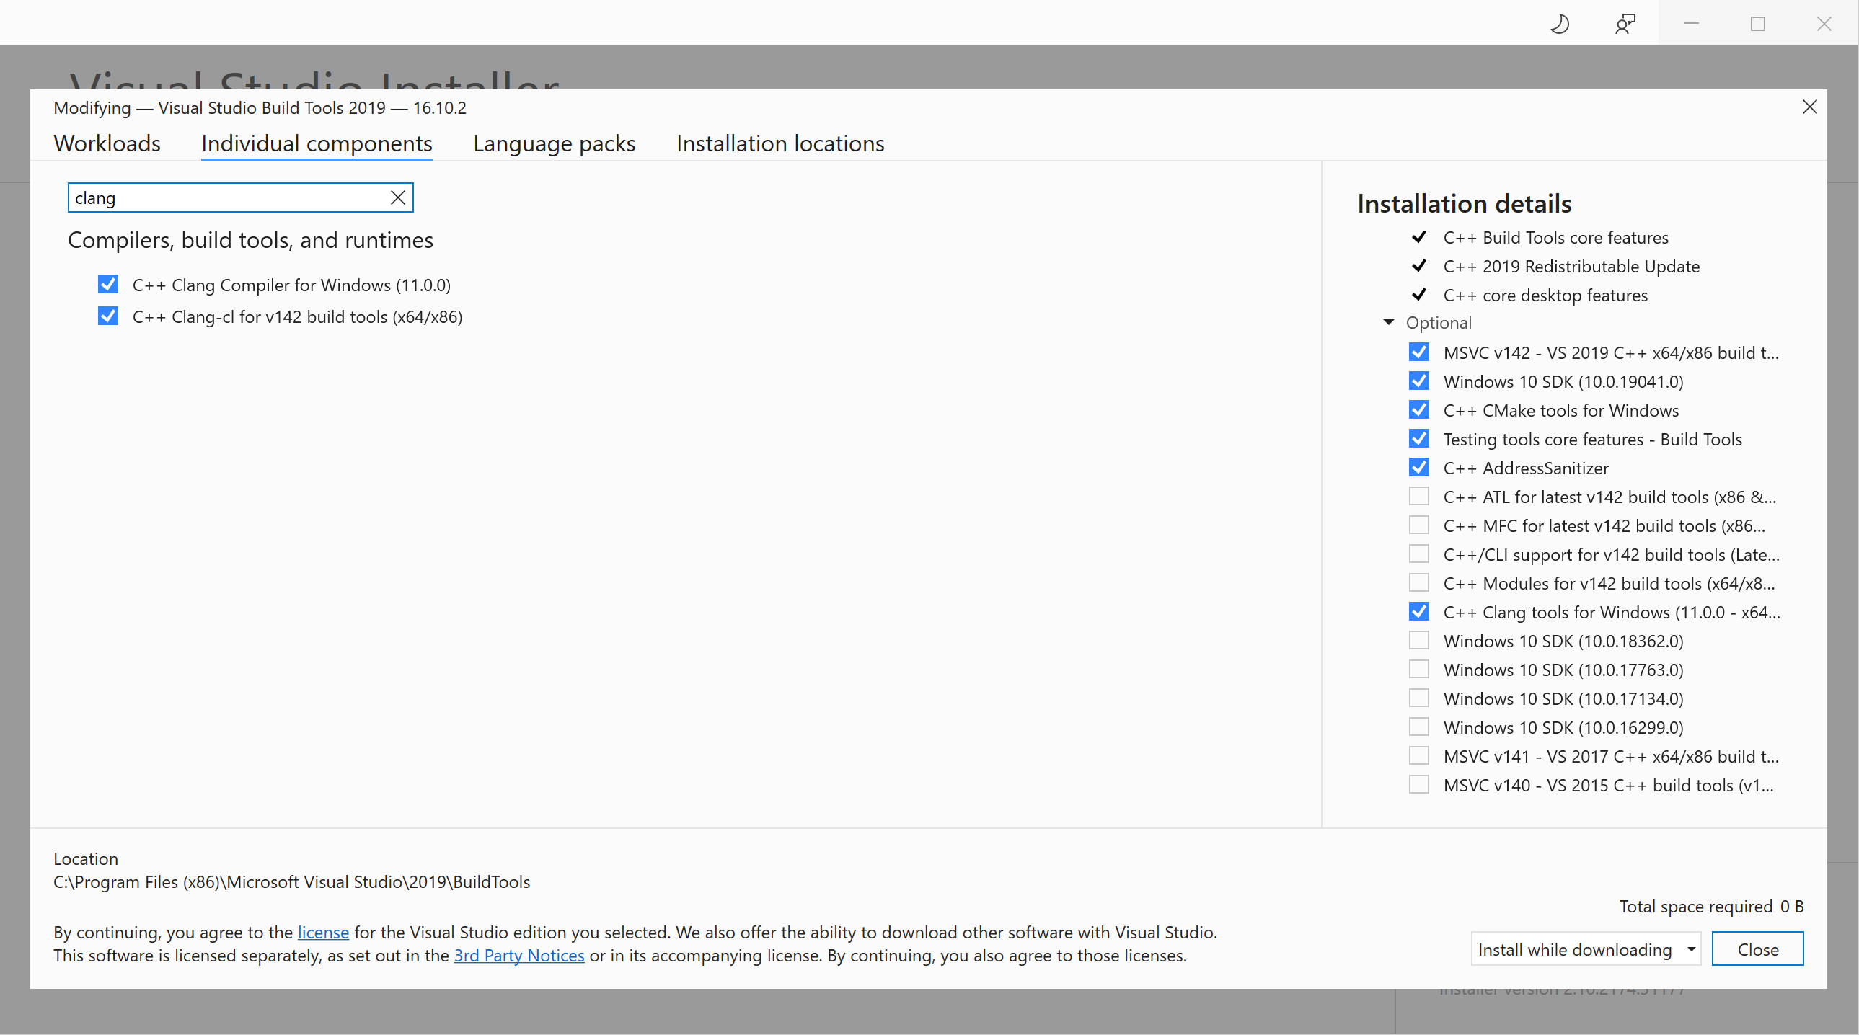Open the license link
The image size is (1859, 1035).
[322, 933]
